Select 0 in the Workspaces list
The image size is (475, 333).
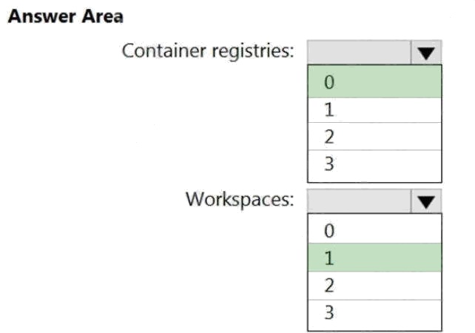(x=374, y=230)
